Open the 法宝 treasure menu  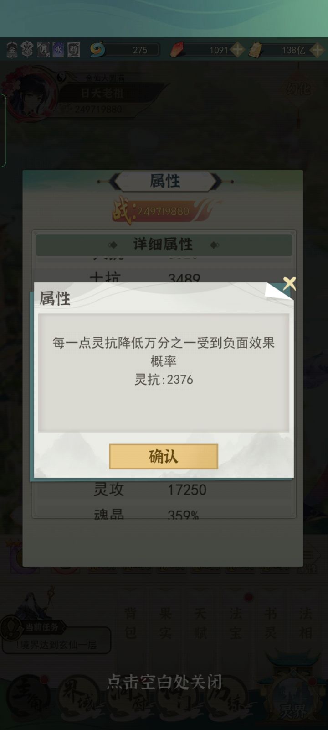[236, 623]
